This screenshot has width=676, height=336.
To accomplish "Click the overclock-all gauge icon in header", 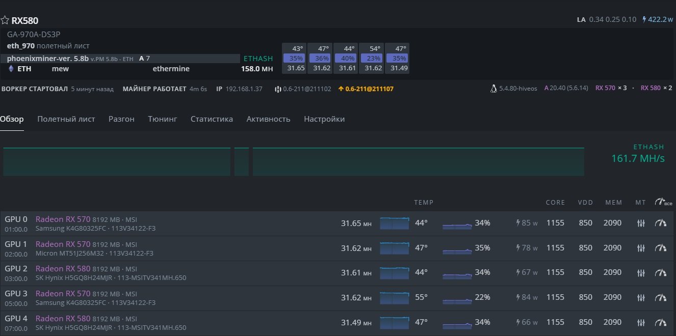I will click(661, 202).
